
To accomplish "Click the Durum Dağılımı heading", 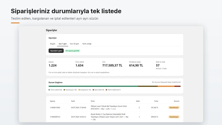I will click(56, 82).
